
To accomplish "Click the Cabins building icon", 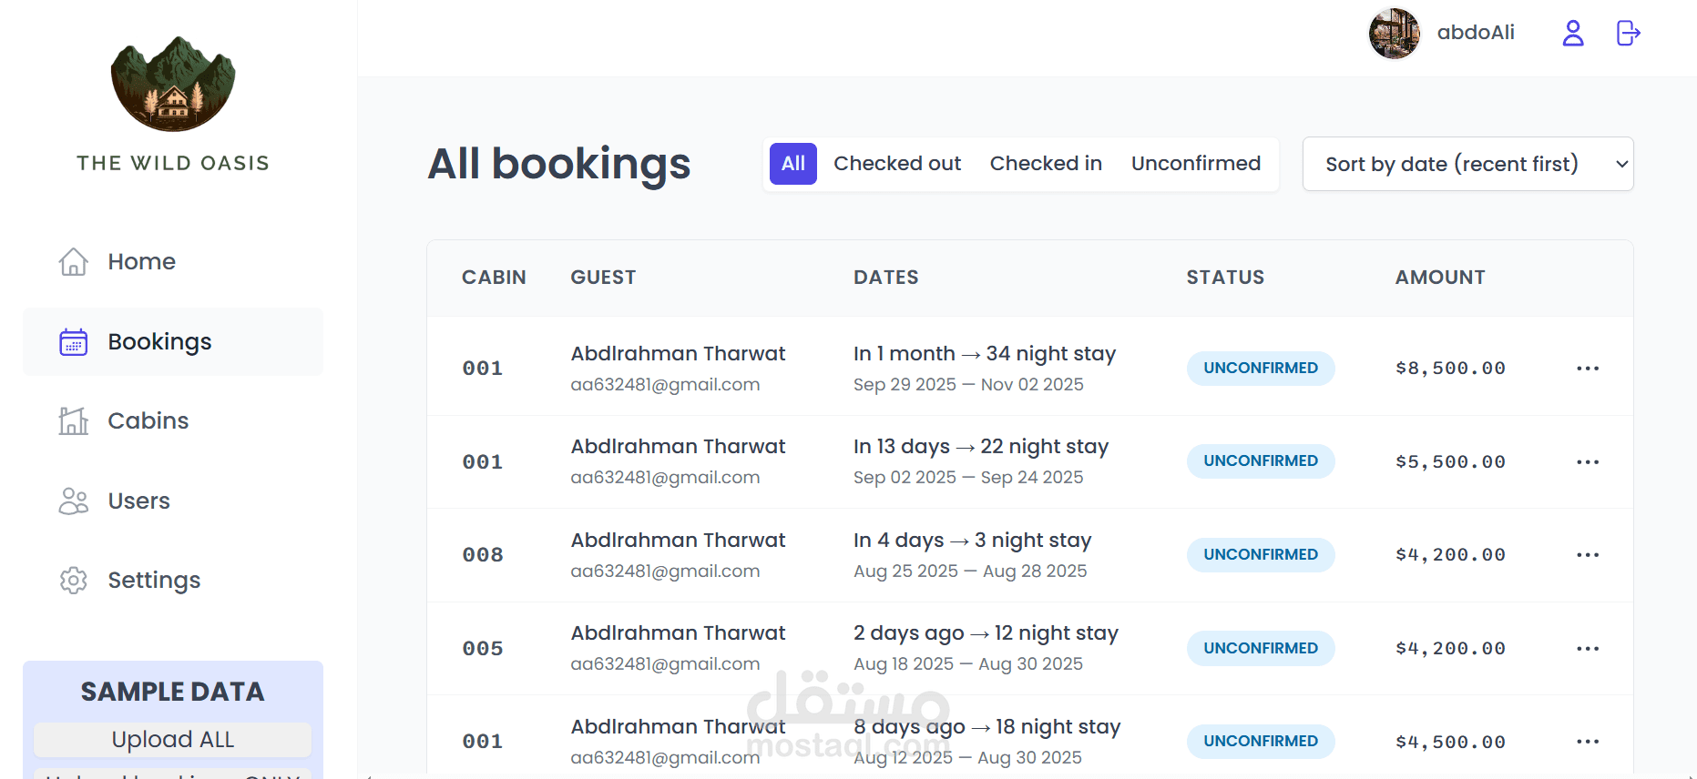I will (x=73, y=421).
